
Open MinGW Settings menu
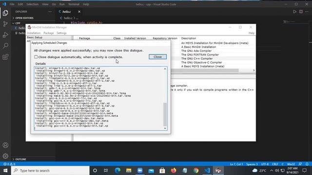(x=61, y=33)
